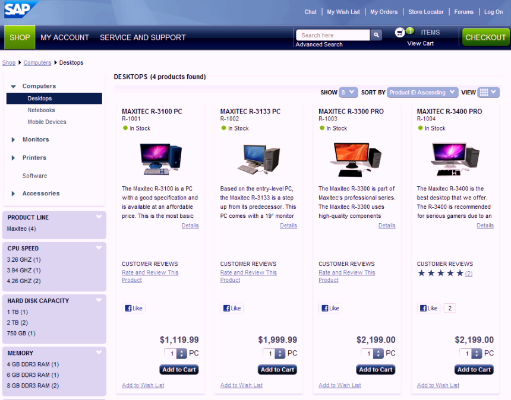The height and width of the screenshot is (400, 511).
Task: Open the Sort By dropdown
Action: point(422,93)
